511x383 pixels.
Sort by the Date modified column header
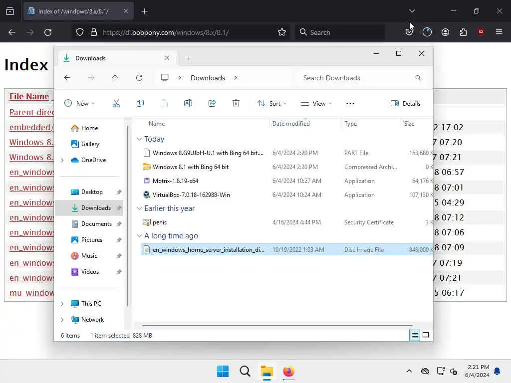pyautogui.click(x=291, y=124)
